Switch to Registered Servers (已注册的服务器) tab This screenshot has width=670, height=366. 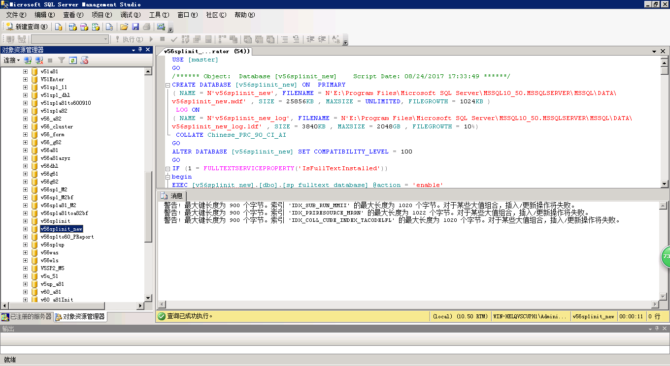27,316
